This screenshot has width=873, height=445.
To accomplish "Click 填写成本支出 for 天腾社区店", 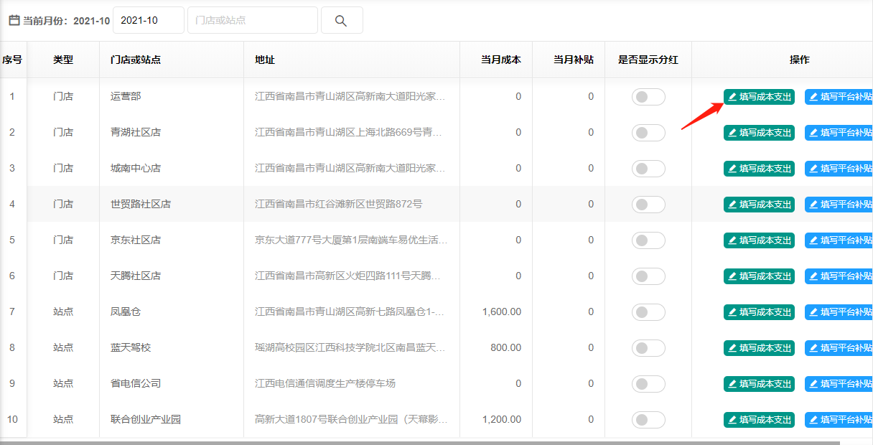I will 760,276.
